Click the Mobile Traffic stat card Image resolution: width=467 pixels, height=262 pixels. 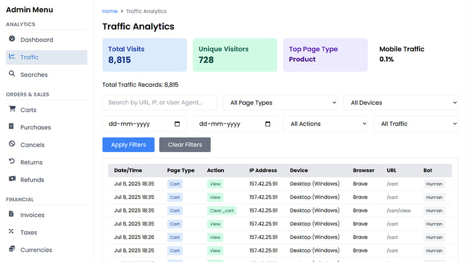[x=416, y=55]
